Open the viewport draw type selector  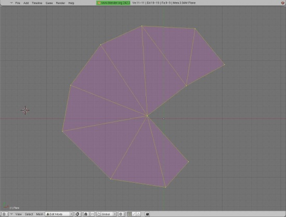click(78, 214)
